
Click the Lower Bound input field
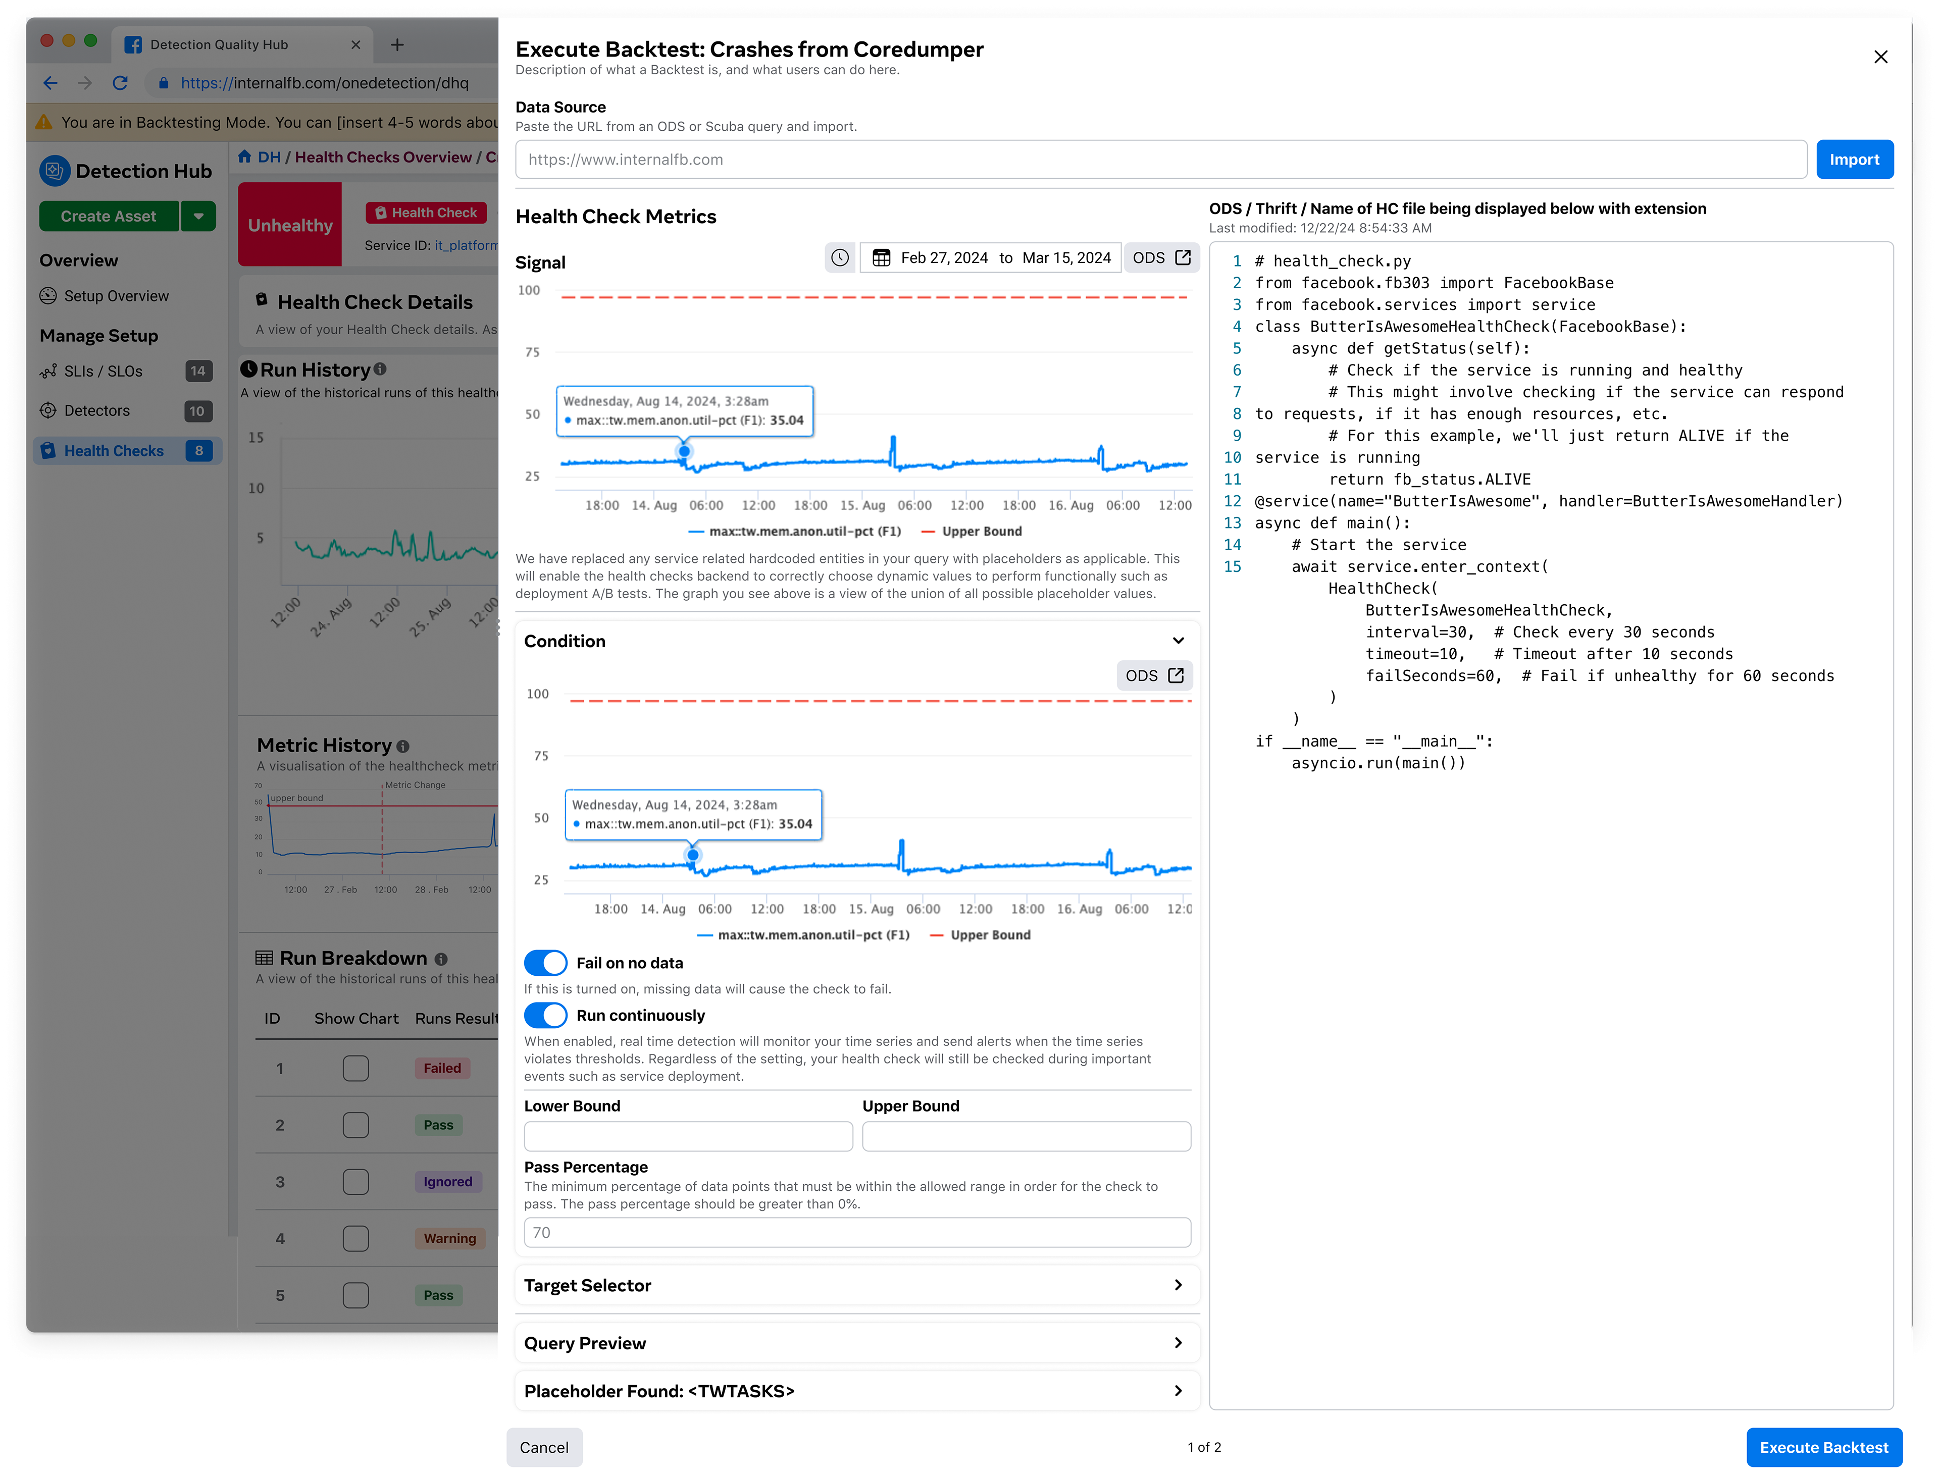688,1136
